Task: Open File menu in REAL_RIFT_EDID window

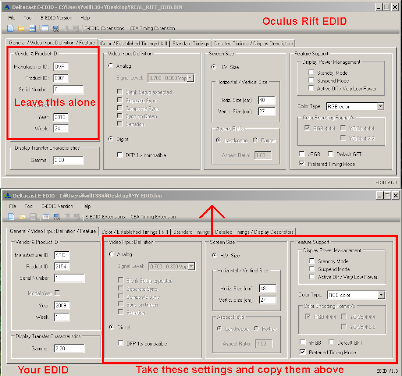Action: [x=12, y=18]
